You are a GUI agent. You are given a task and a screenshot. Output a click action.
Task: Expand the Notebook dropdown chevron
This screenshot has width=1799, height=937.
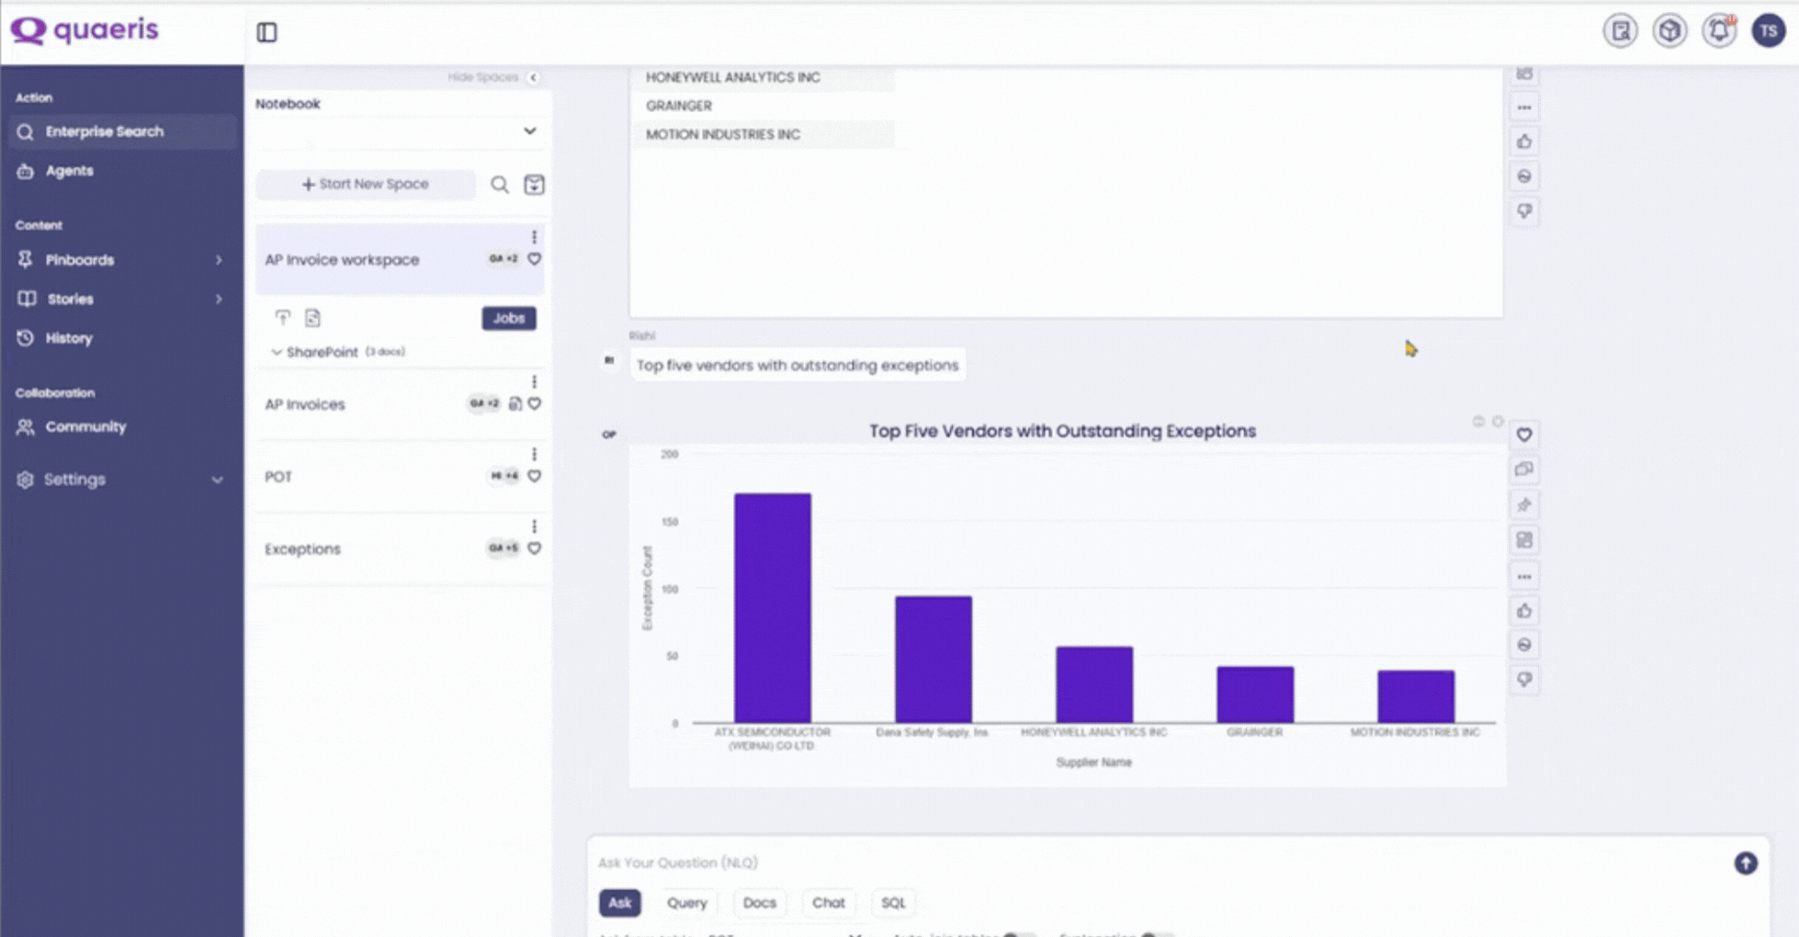click(529, 131)
